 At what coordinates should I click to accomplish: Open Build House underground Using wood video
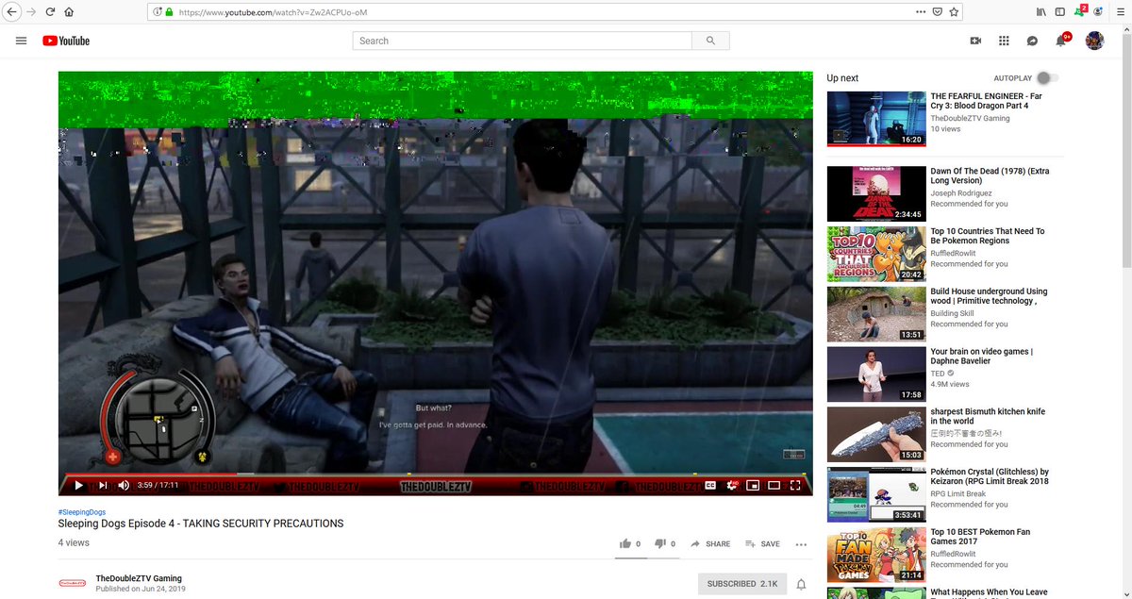[989, 296]
